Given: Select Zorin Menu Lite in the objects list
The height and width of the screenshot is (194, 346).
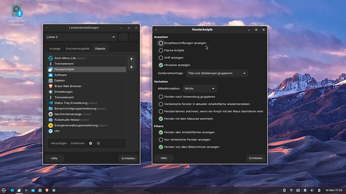Looking at the screenshot, I should coord(87,58).
